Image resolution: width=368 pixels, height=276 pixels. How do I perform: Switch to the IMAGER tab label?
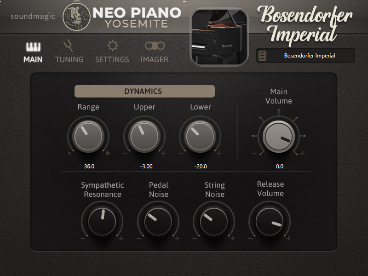(155, 59)
